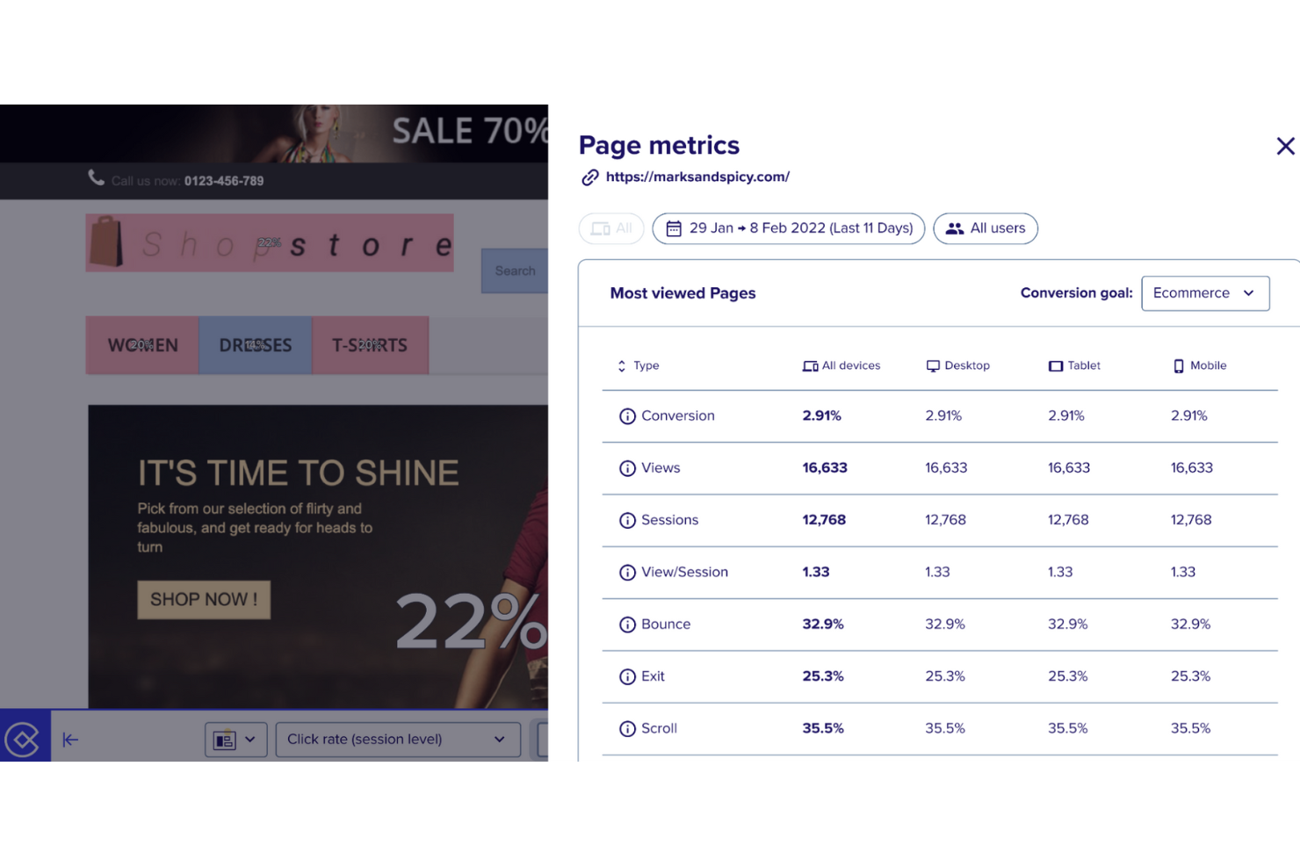Click the Sessions info icon
The image size is (1300, 867).
[627, 520]
